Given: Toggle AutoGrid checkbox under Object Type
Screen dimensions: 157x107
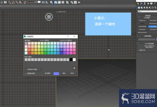Looking at the screenshot, I should point(142,18).
